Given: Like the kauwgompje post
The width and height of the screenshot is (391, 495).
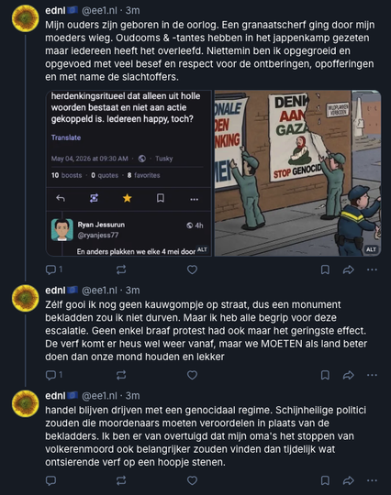Looking at the screenshot, I should tap(192, 375).
